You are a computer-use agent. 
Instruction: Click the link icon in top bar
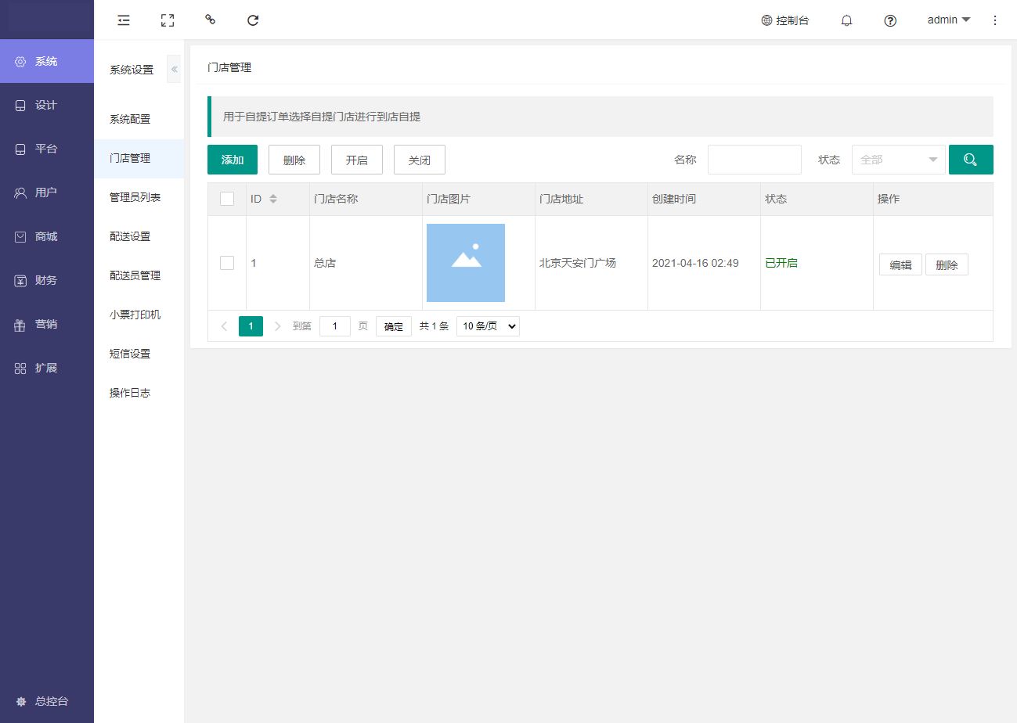tap(210, 20)
